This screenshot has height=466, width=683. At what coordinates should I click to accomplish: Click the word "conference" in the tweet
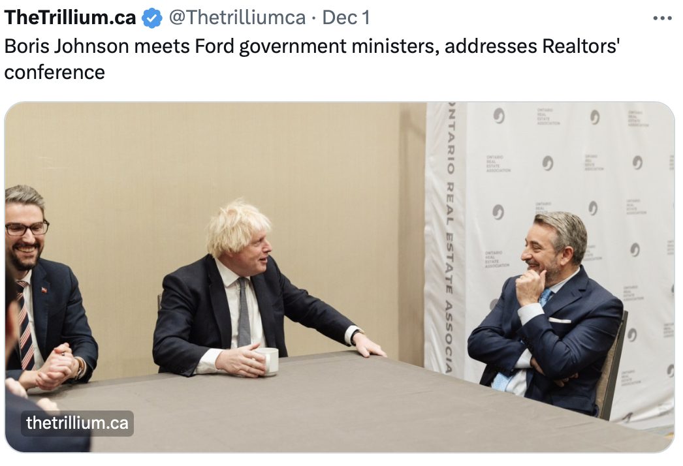coord(54,72)
